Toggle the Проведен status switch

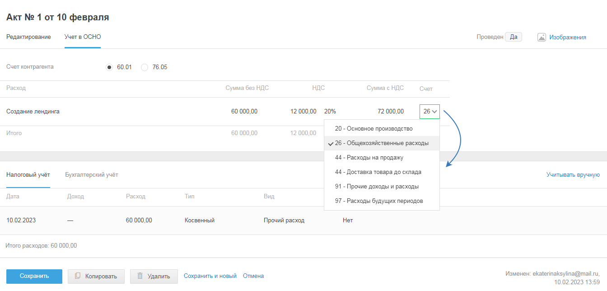pos(513,37)
